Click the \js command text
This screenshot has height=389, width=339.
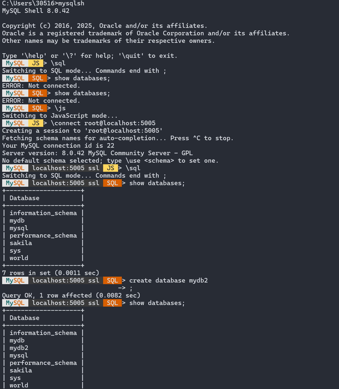click(x=60, y=108)
